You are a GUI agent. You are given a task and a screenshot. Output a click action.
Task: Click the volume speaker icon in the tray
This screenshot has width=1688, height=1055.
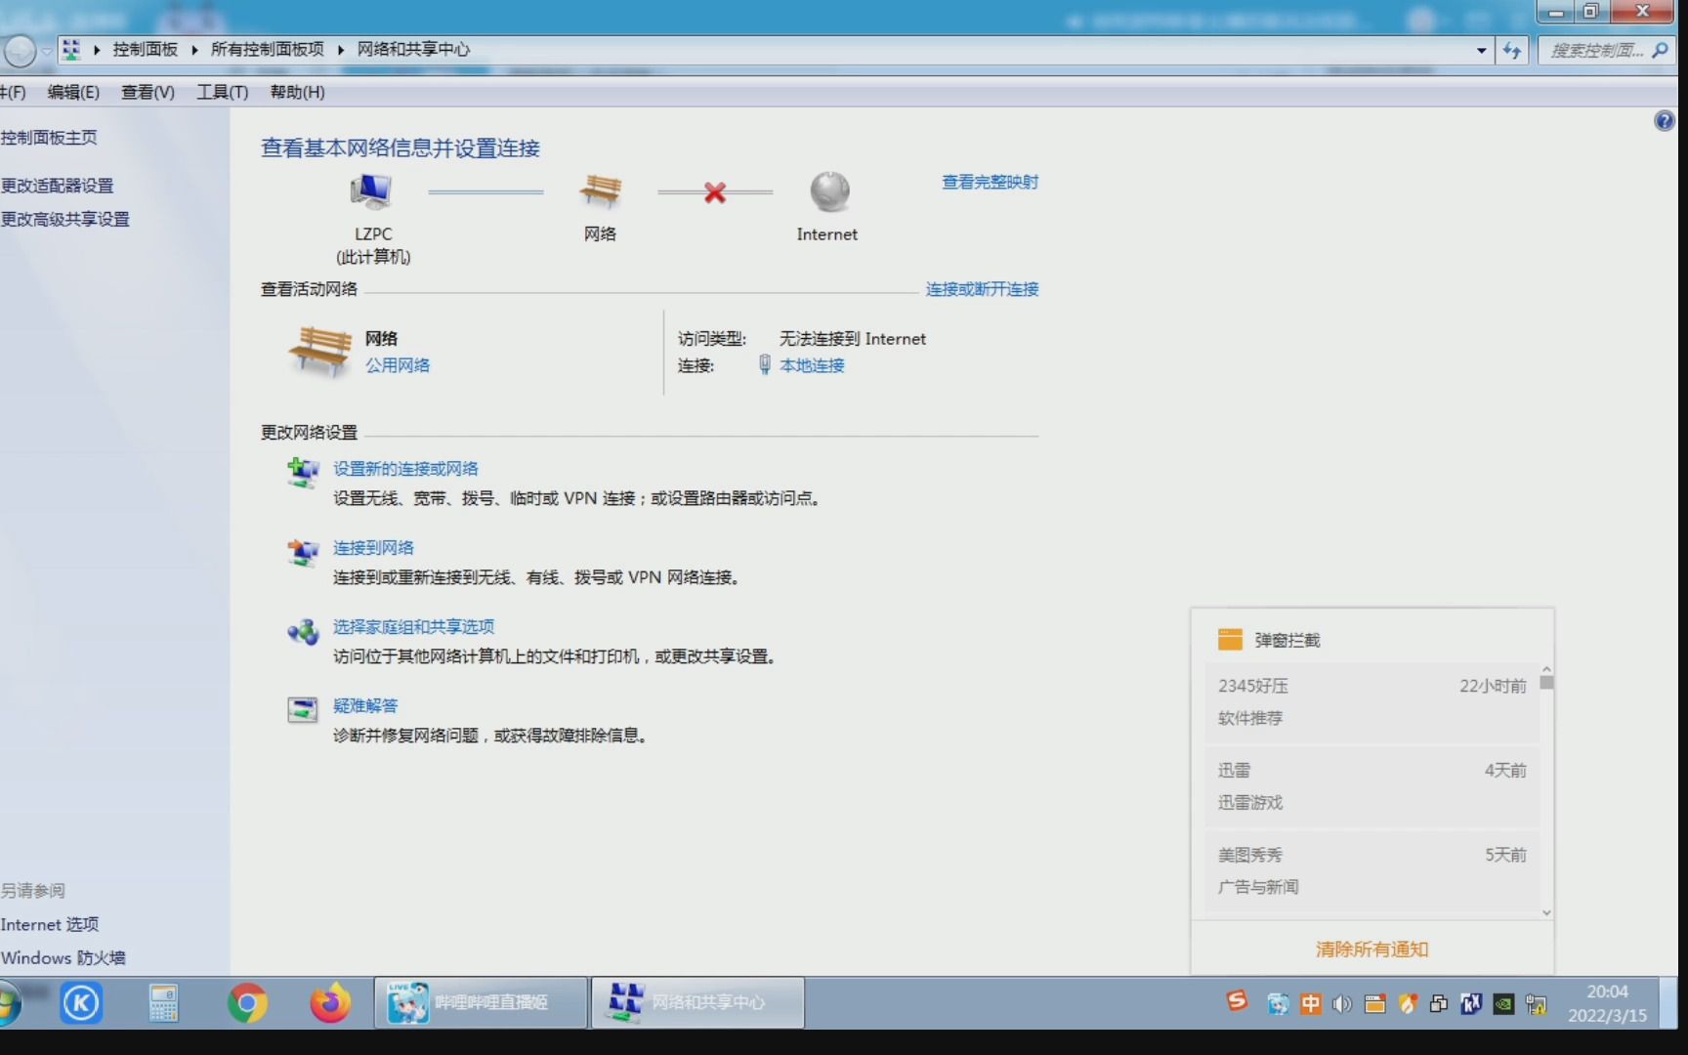tap(1342, 1004)
